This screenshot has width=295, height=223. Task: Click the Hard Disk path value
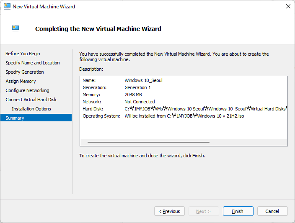[206, 109]
